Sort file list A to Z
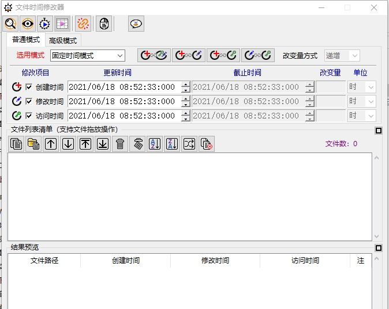This screenshot has width=389, height=309. click(x=155, y=144)
